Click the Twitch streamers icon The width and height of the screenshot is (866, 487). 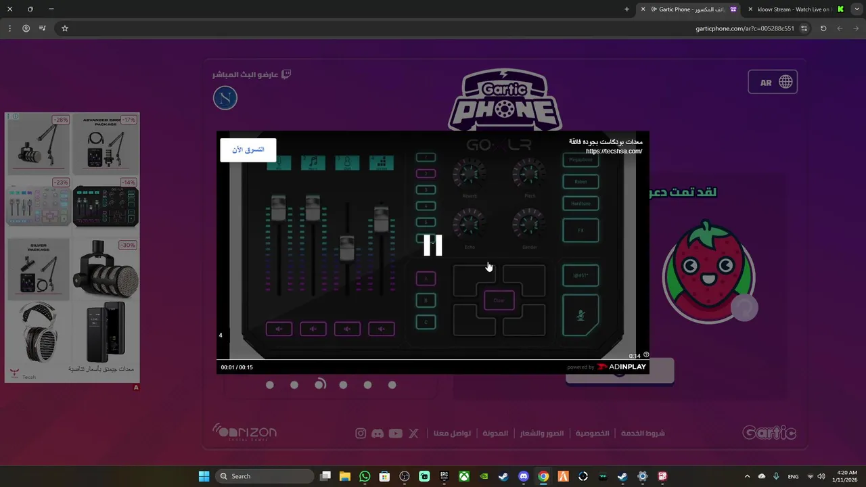pos(286,74)
